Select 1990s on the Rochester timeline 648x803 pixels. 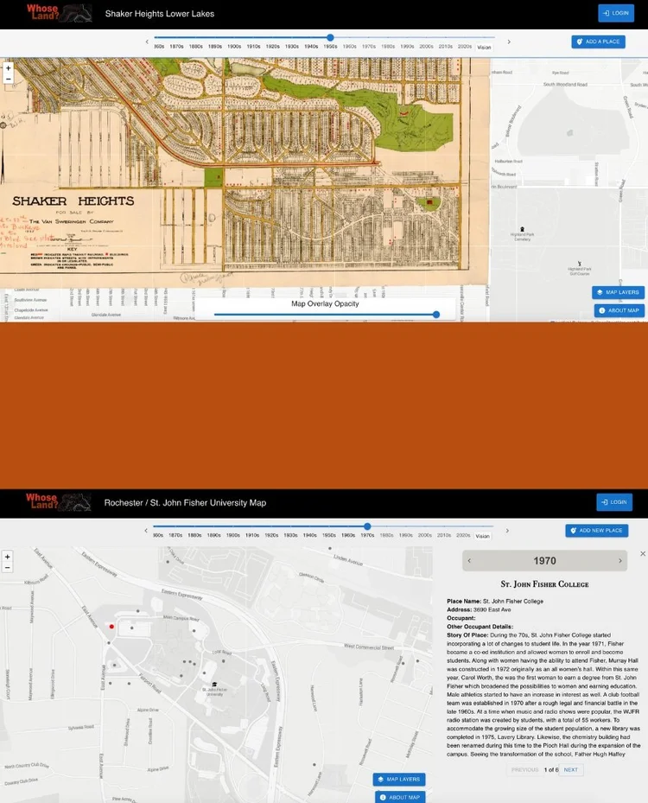405,535
